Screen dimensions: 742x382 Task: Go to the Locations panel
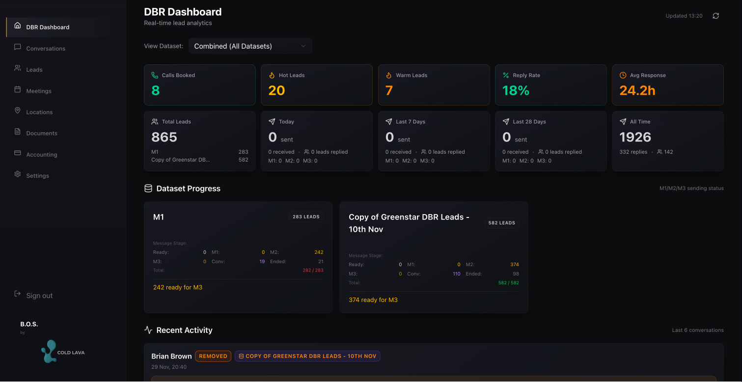tap(40, 112)
